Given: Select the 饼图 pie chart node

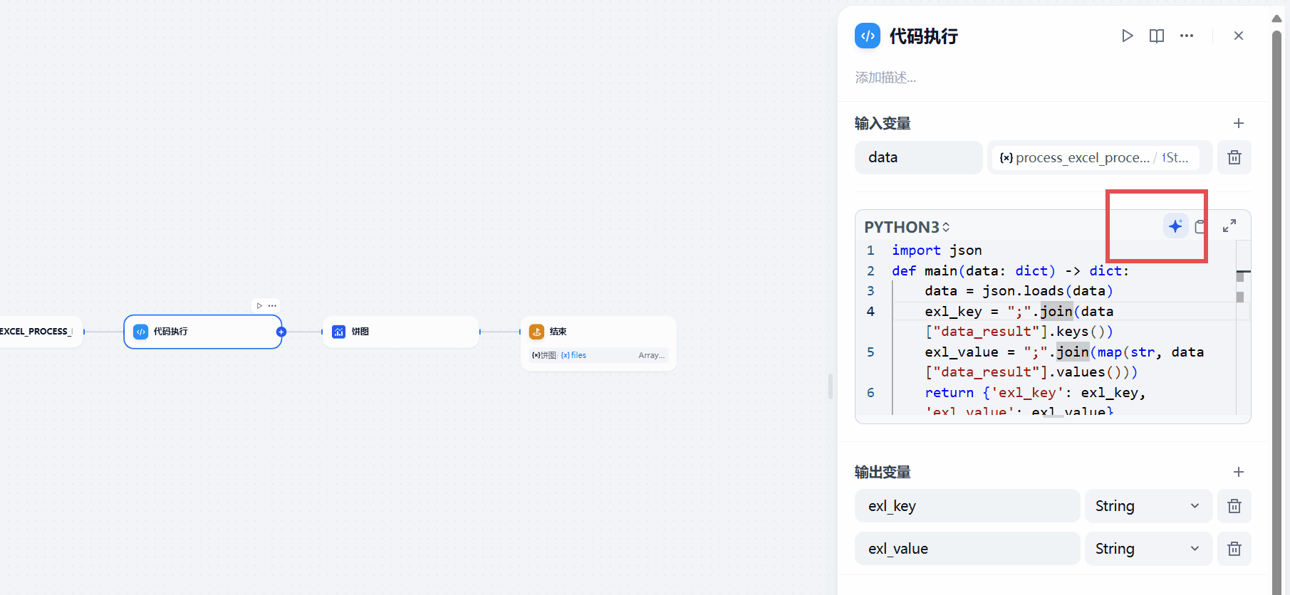Looking at the screenshot, I should coord(400,332).
